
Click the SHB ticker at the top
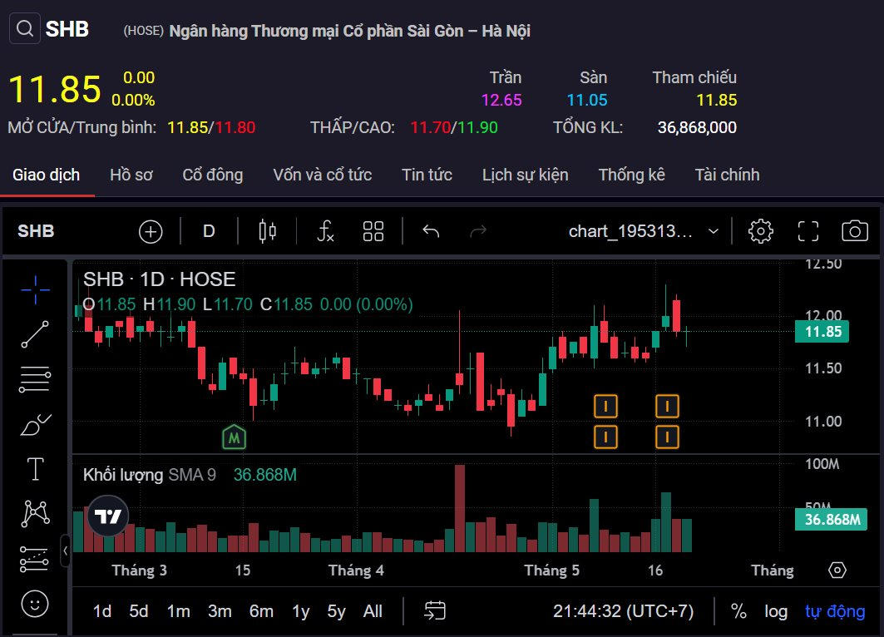[x=67, y=29]
